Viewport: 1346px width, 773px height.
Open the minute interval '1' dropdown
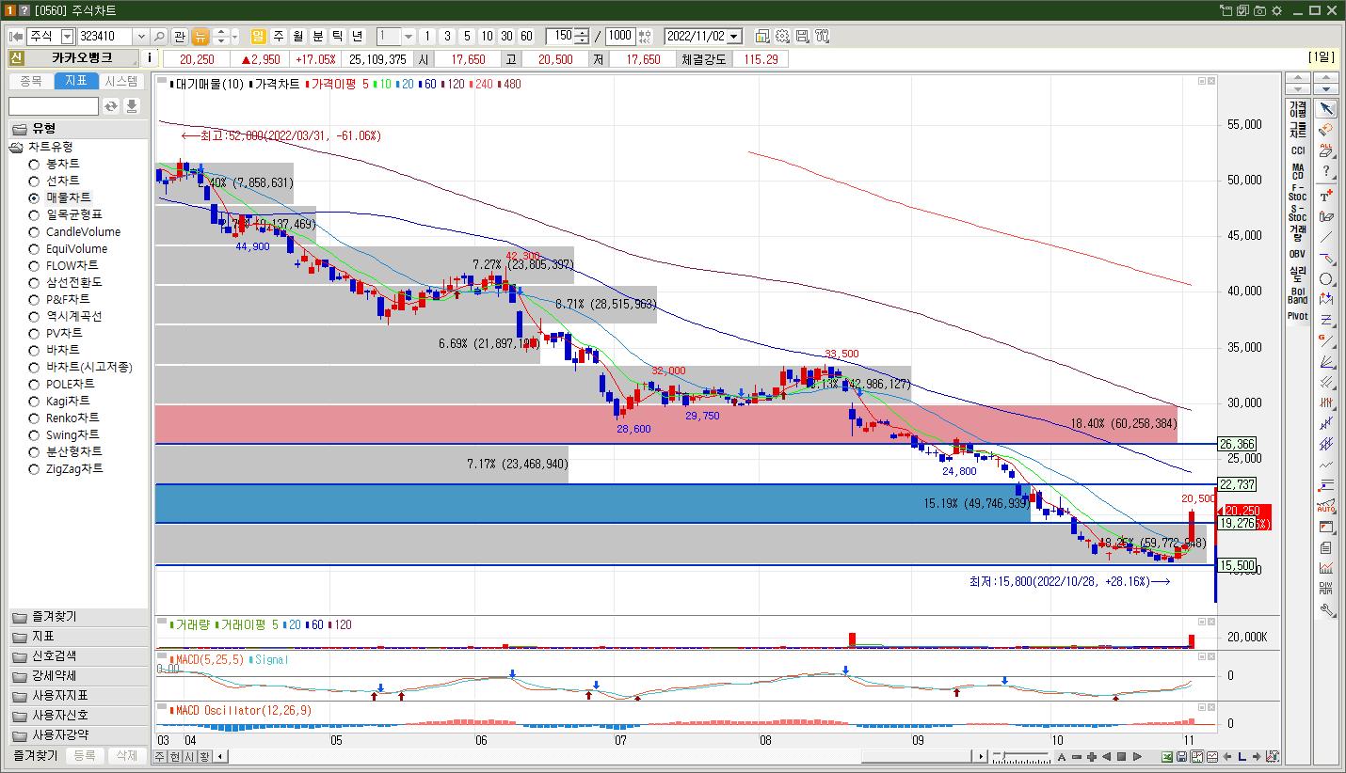pyautogui.click(x=409, y=36)
